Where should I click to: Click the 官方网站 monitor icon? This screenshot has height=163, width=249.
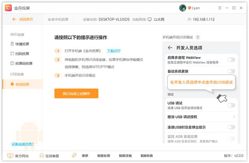pyautogui.click(x=10, y=156)
